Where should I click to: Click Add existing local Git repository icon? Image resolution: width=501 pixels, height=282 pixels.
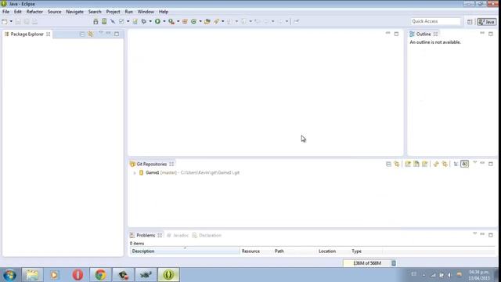tap(408, 164)
